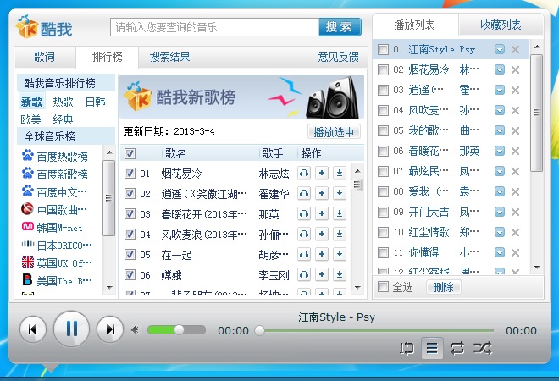559x381 pixels.
Task: Click the playback progress bar
Action: pos(378,330)
